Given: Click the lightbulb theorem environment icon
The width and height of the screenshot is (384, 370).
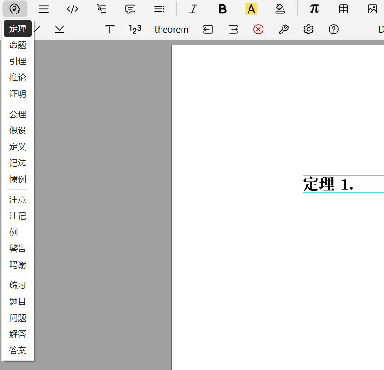Looking at the screenshot, I should [15, 9].
